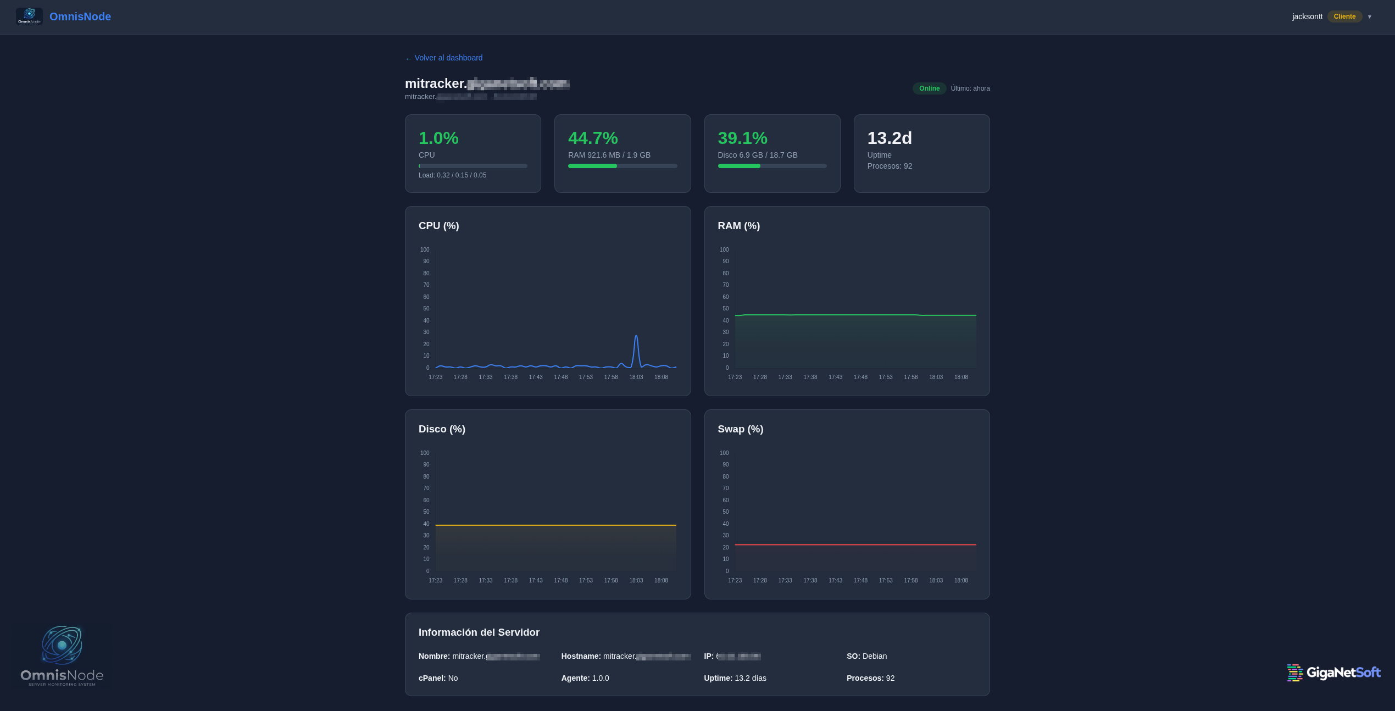Viewport: 1395px width, 711px height.
Task: Click the mitracker server title heading
Action: point(487,84)
